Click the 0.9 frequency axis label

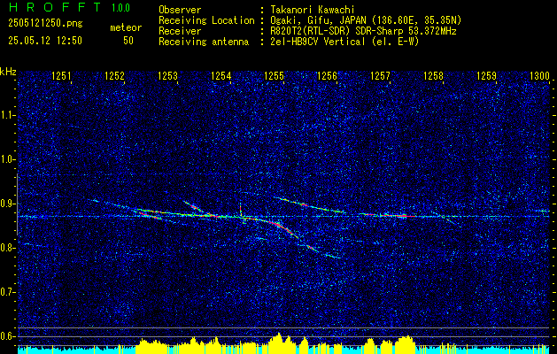(8, 204)
